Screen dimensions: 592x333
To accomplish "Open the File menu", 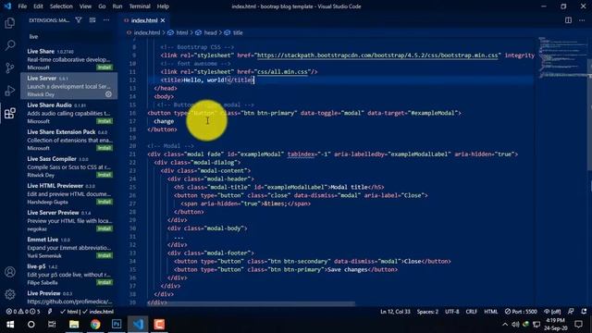I will 22,6.
